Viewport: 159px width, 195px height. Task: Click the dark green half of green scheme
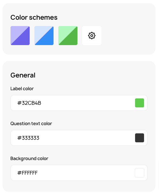72,40
